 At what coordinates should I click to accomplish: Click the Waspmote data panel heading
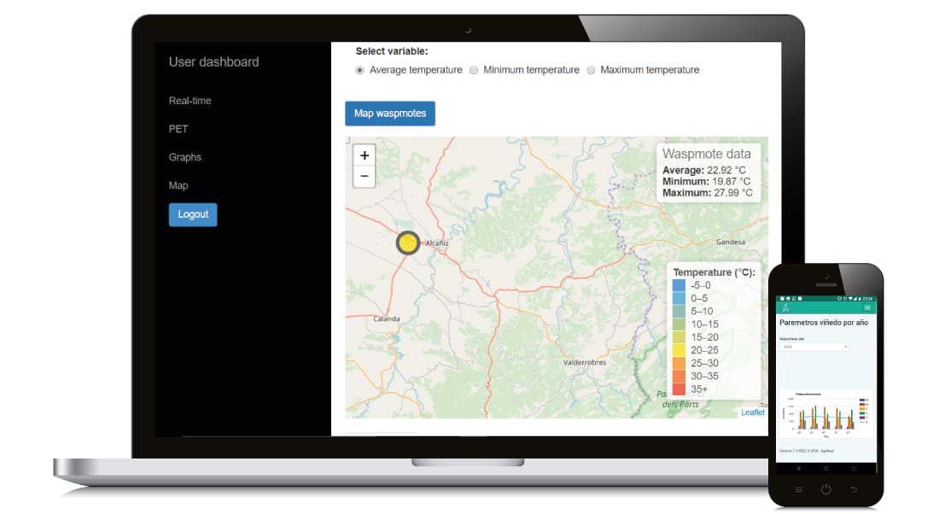(x=707, y=154)
